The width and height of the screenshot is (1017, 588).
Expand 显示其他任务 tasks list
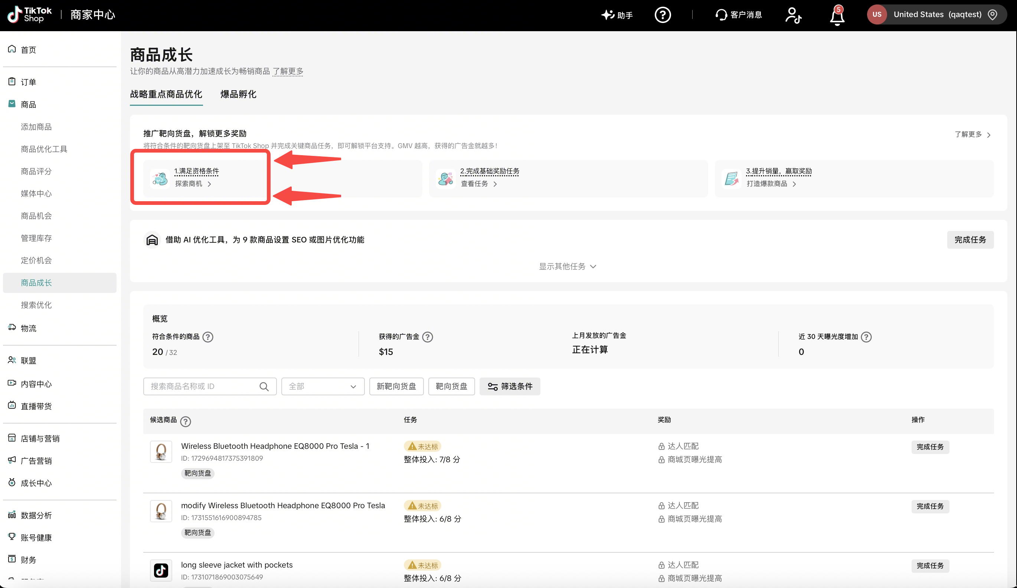(x=568, y=267)
